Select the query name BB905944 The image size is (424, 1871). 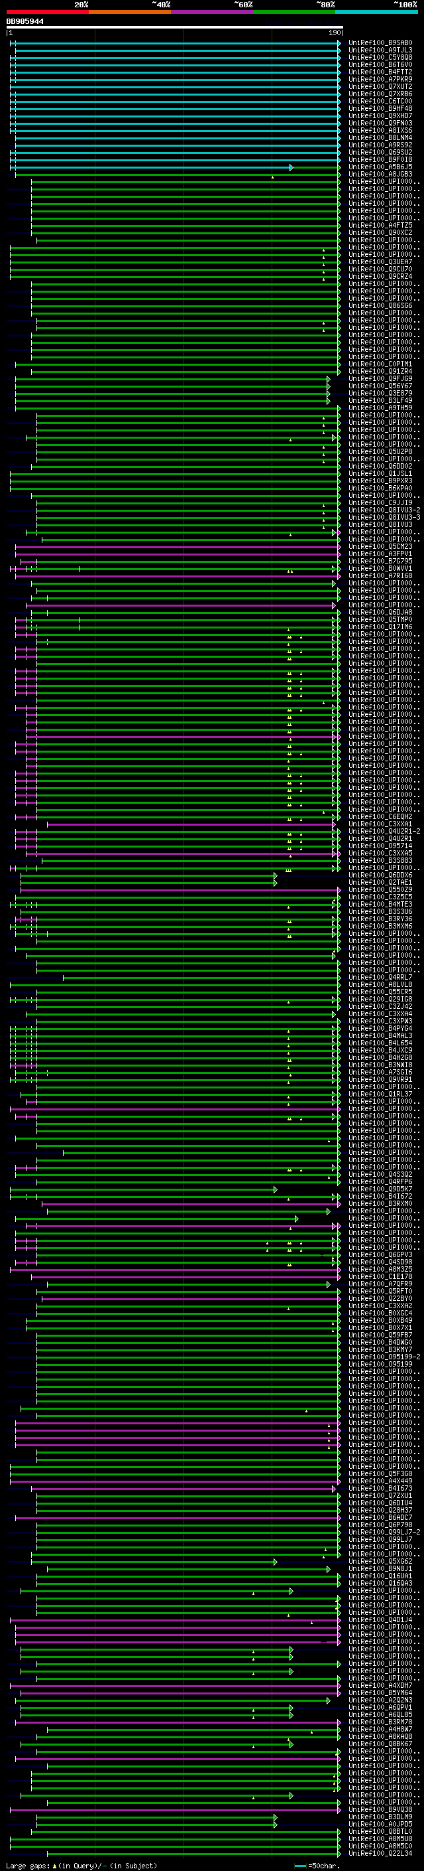click(x=25, y=21)
